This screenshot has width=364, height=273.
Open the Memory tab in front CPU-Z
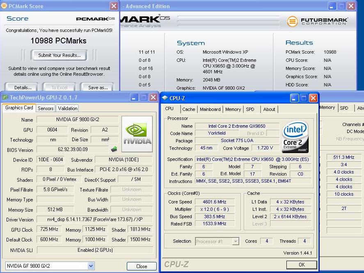tap(233, 109)
